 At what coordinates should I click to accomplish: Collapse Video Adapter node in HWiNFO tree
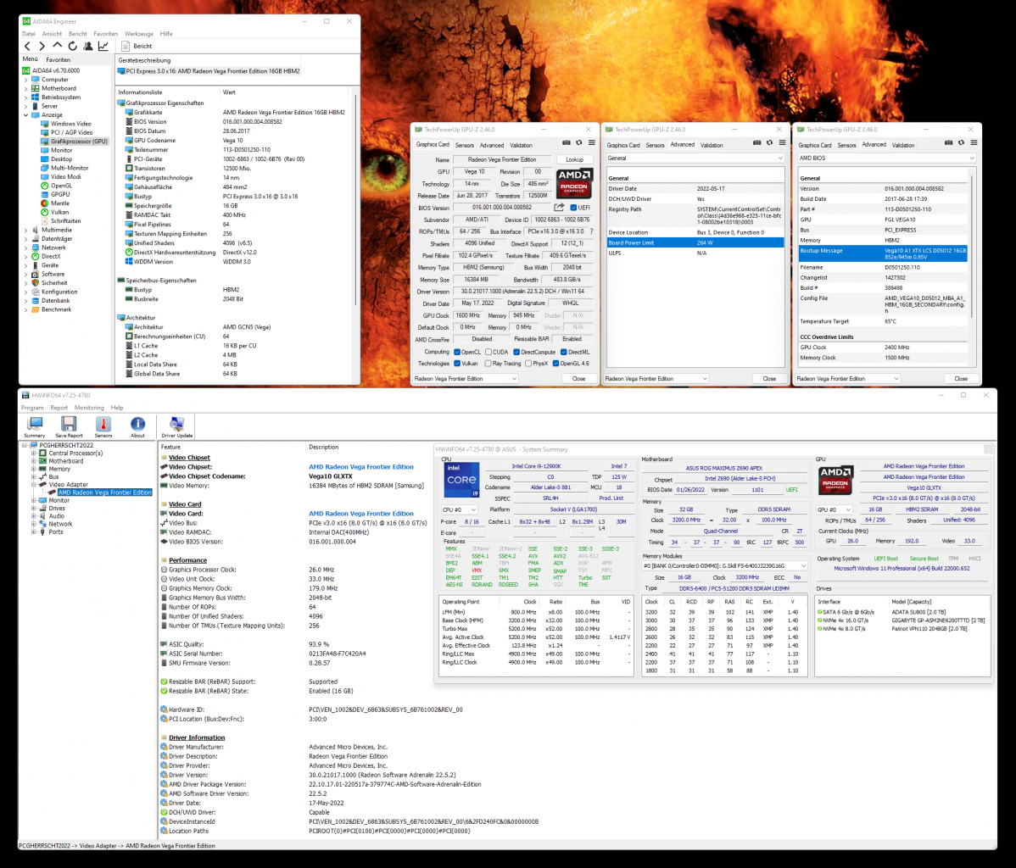tap(34, 485)
